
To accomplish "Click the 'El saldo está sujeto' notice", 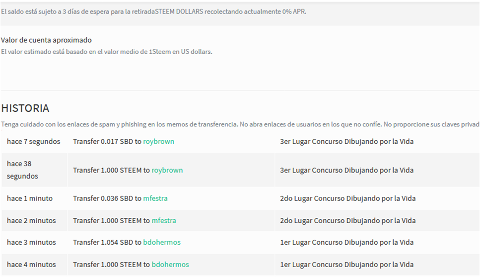I will (x=154, y=11).
